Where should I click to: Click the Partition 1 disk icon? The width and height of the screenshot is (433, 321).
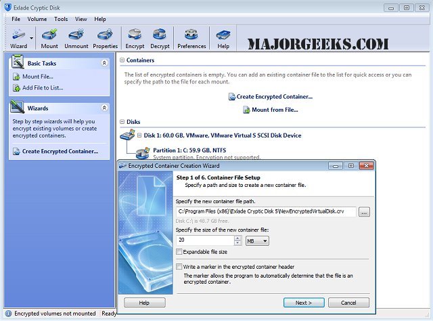click(x=143, y=153)
